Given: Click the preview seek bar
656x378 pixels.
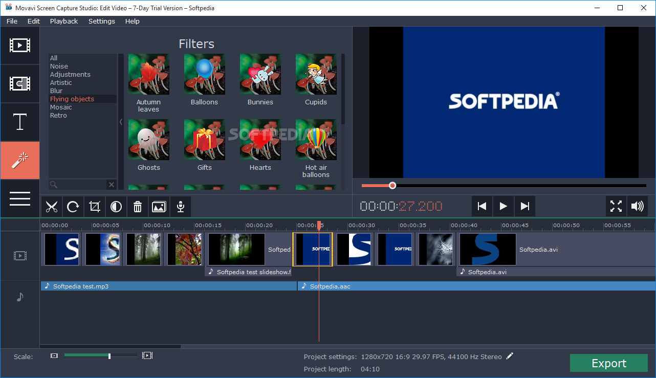Looking at the screenshot, I should [x=504, y=186].
